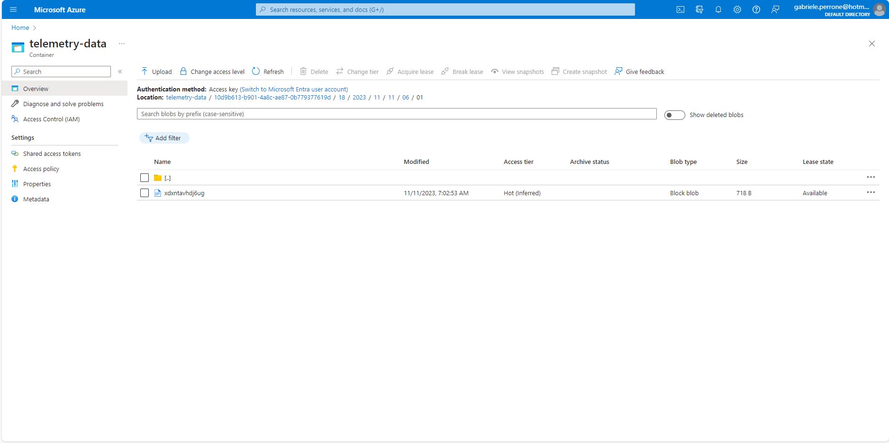Select the parent folder row checkbox

145,178
